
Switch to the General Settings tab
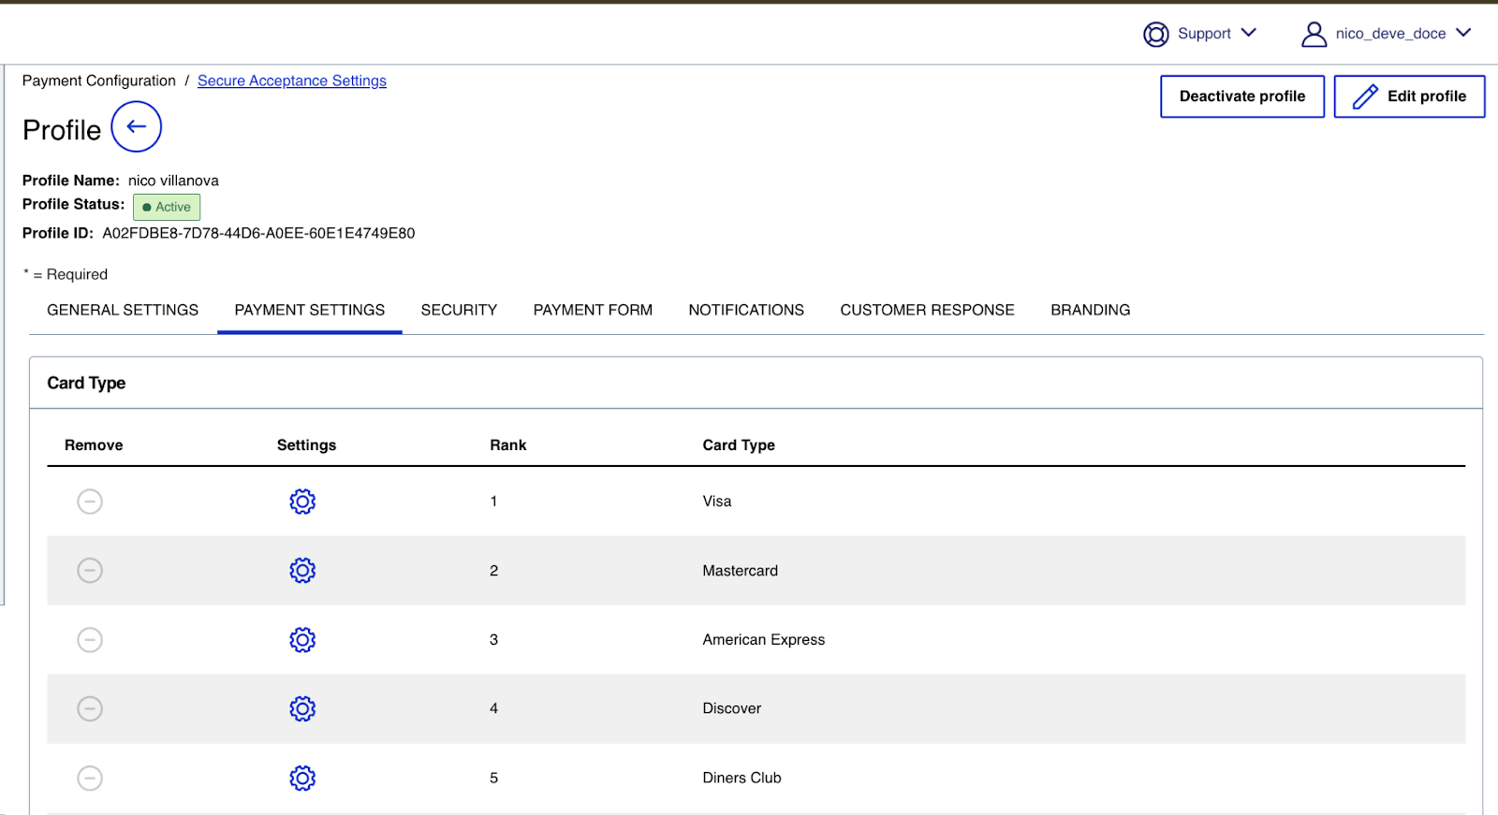[123, 310]
